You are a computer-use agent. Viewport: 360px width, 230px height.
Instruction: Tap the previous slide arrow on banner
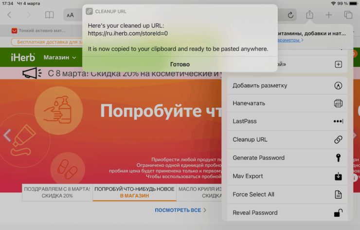point(7,135)
